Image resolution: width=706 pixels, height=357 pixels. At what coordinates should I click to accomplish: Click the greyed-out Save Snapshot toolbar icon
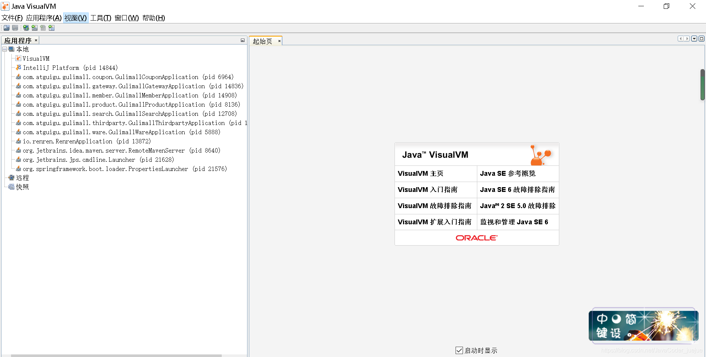[15, 28]
